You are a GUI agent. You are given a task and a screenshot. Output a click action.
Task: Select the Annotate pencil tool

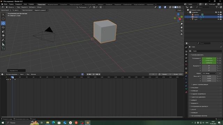3,40
